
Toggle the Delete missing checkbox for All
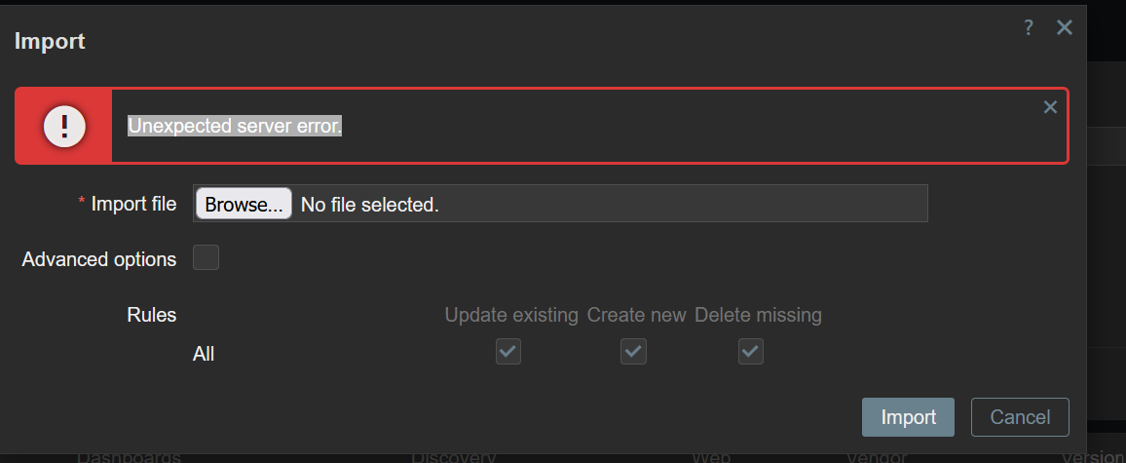pyautogui.click(x=750, y=352)
